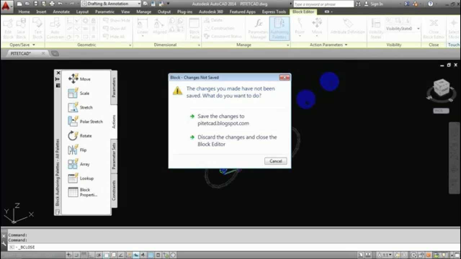Viewport: 461px width, 259px height.
Task: Open the Parameters Manager
Action: coord(258,29)
